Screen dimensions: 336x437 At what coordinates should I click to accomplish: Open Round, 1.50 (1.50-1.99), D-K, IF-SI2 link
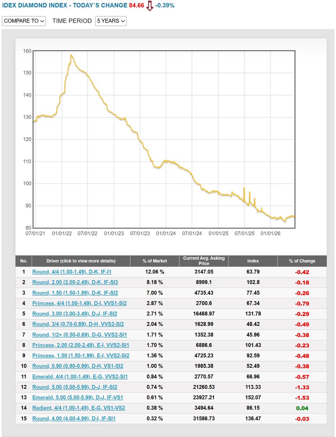point(75,293)
